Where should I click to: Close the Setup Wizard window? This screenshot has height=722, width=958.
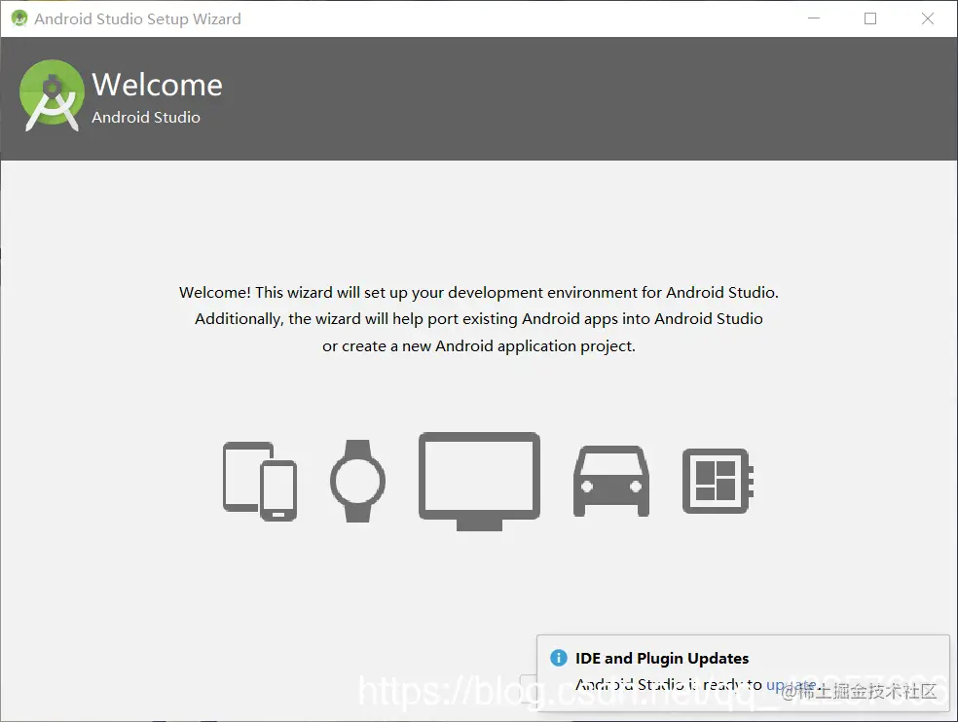coord(928,18)
